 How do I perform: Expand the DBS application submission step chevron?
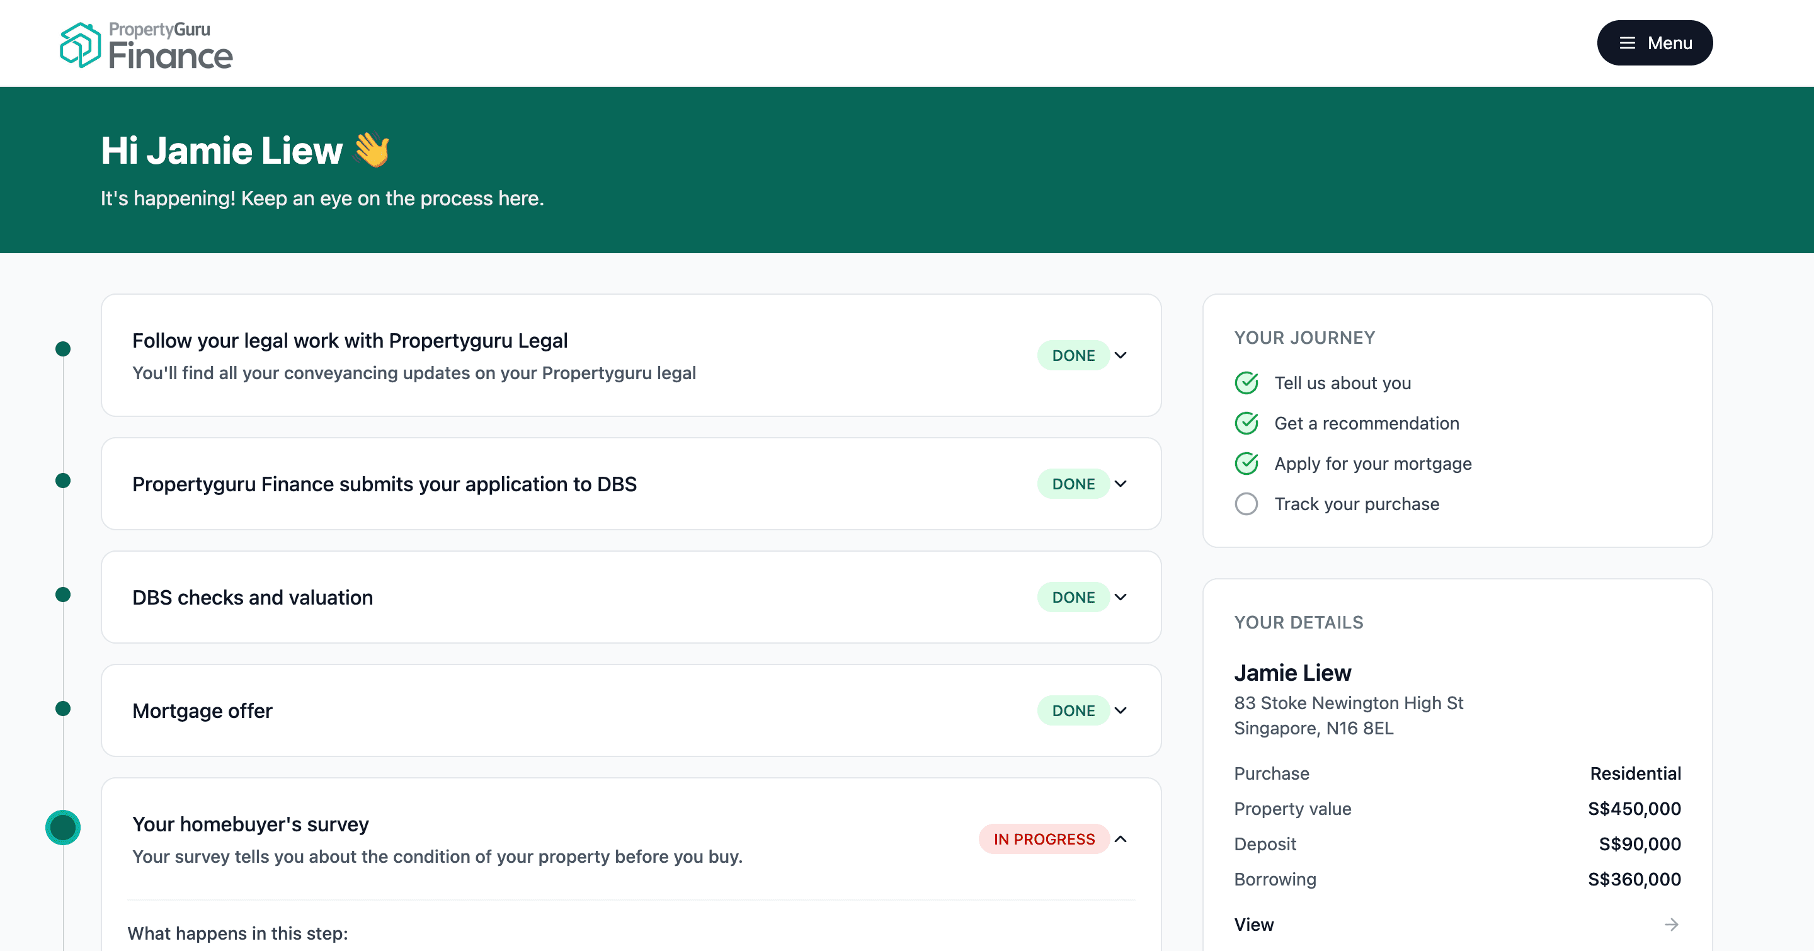point(1121,484)
